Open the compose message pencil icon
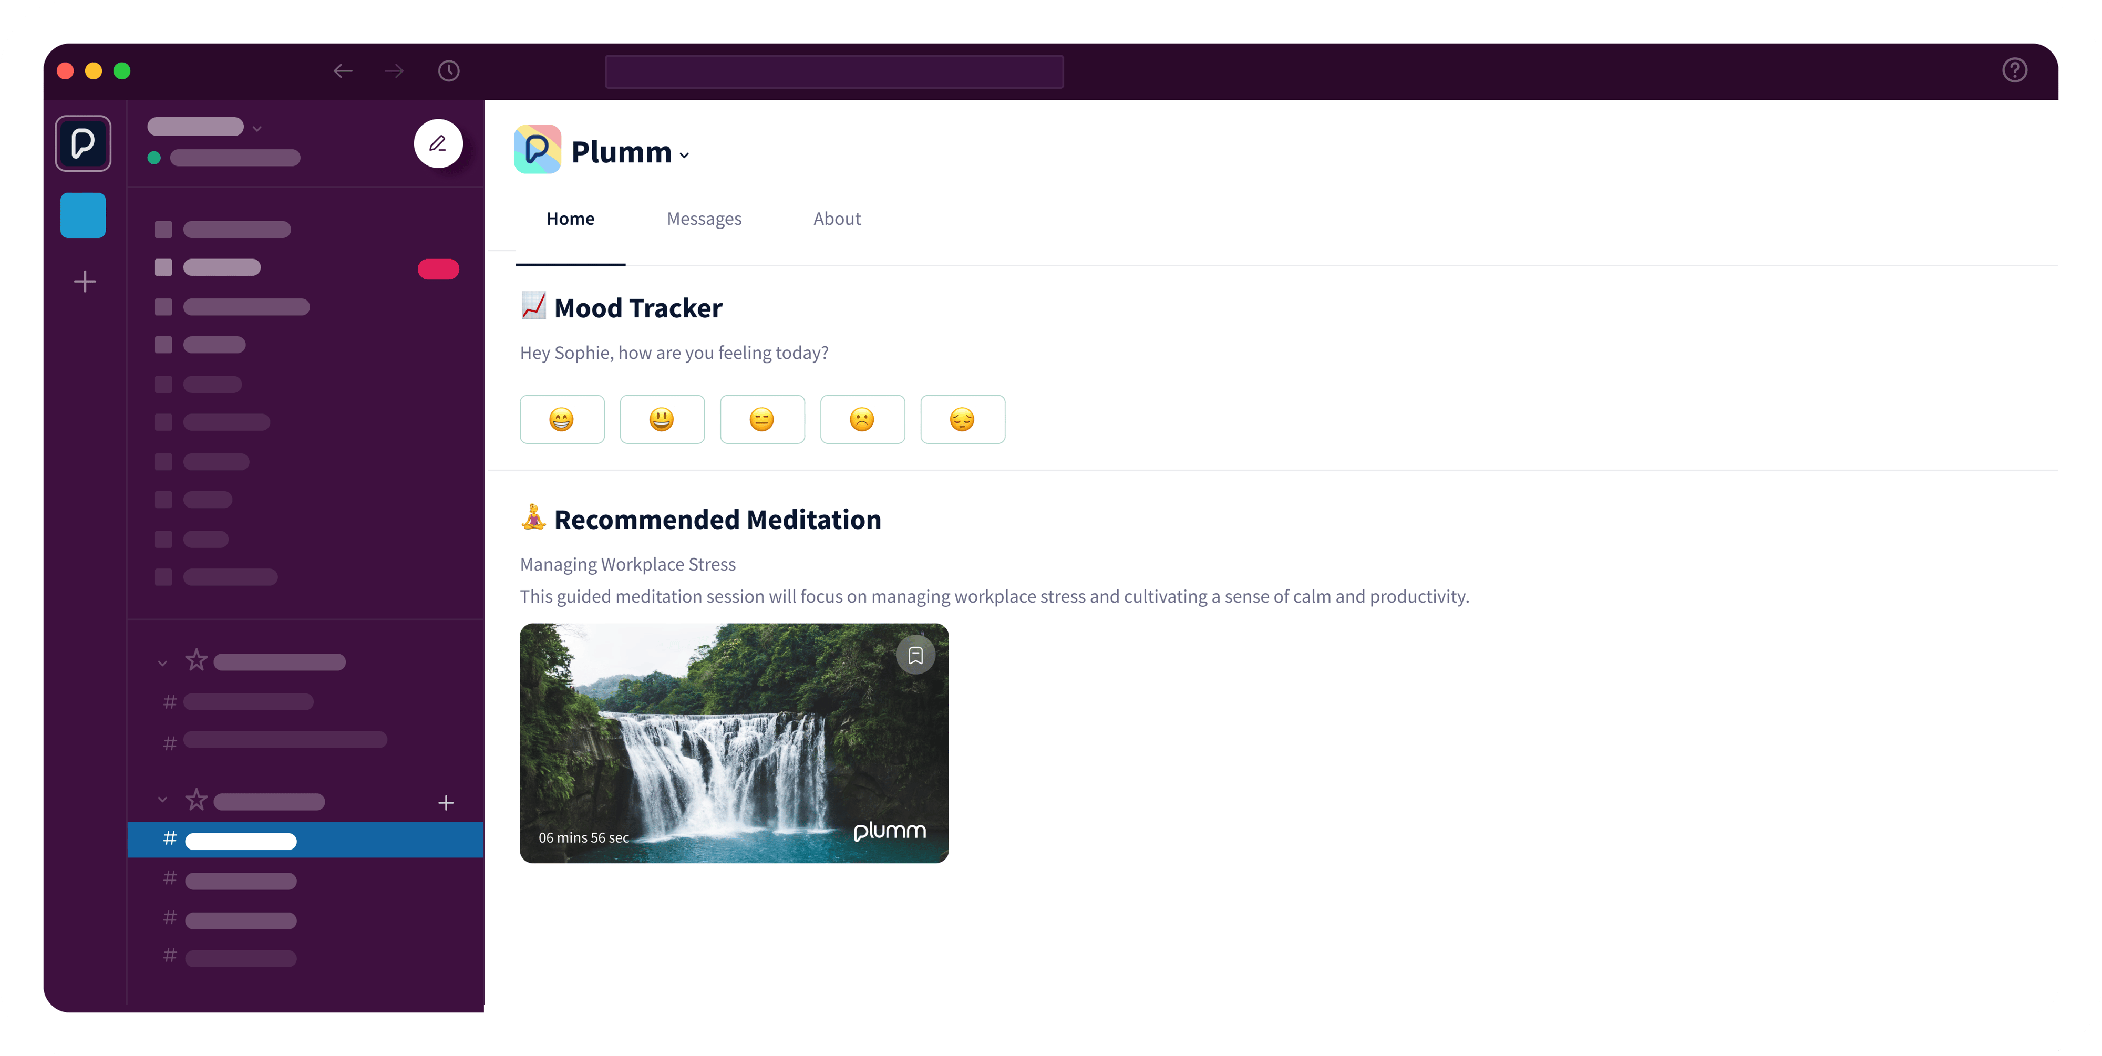This screenshot has height=1056, width=2102. (x=438, y=143)
